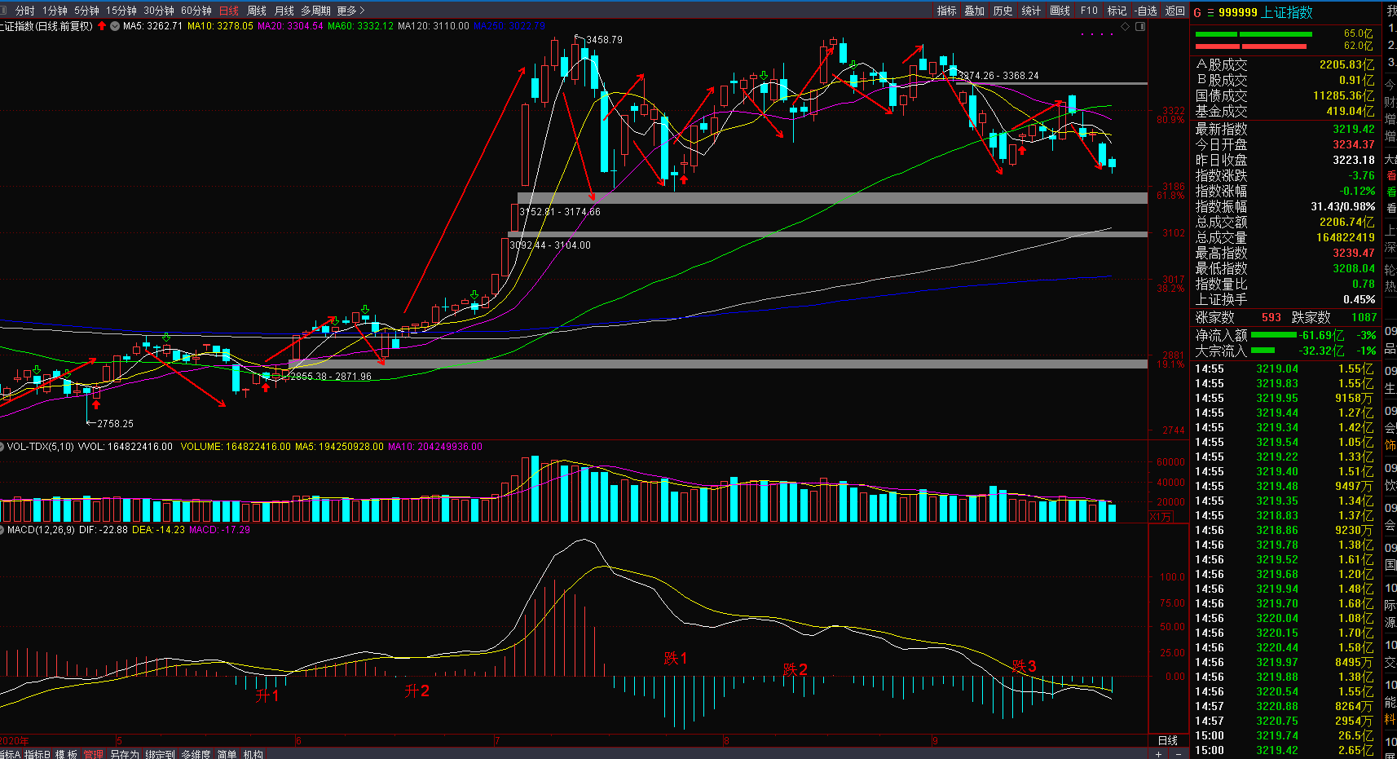Select the 简单 tab in bottom bar
Screen dimensions: 1397x759
pyautogui.click(x=227, y=754)
